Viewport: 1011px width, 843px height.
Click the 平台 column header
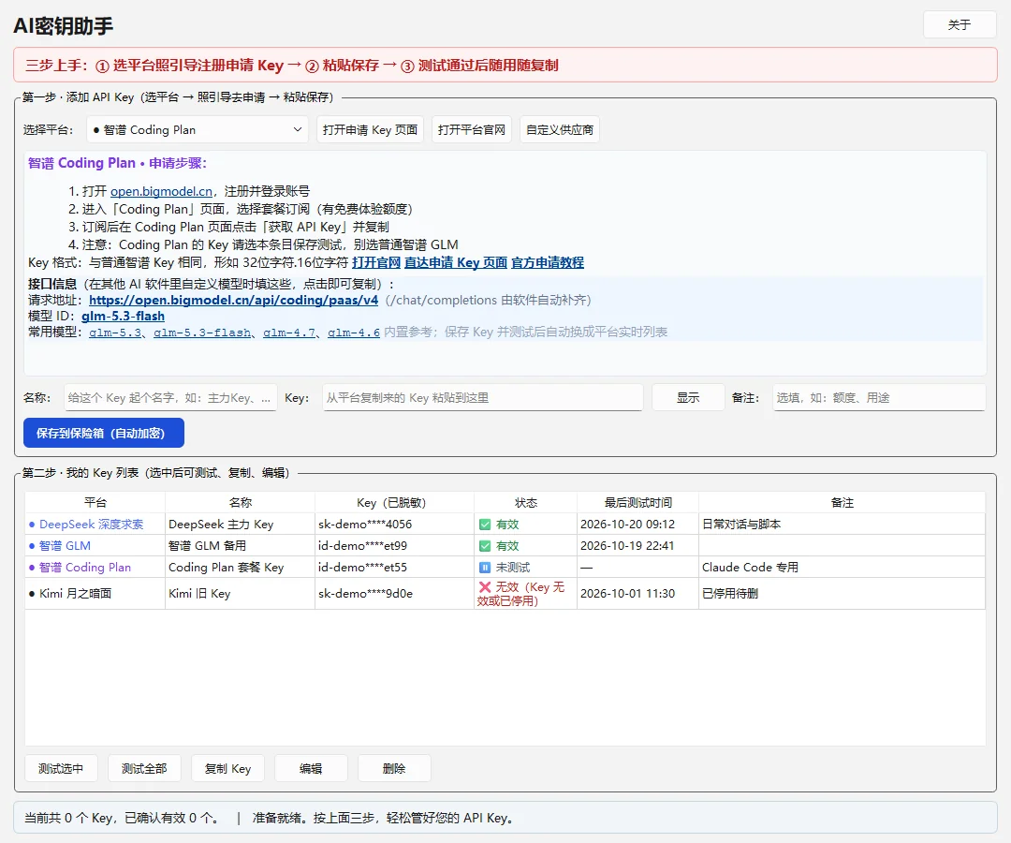(95, 502)
